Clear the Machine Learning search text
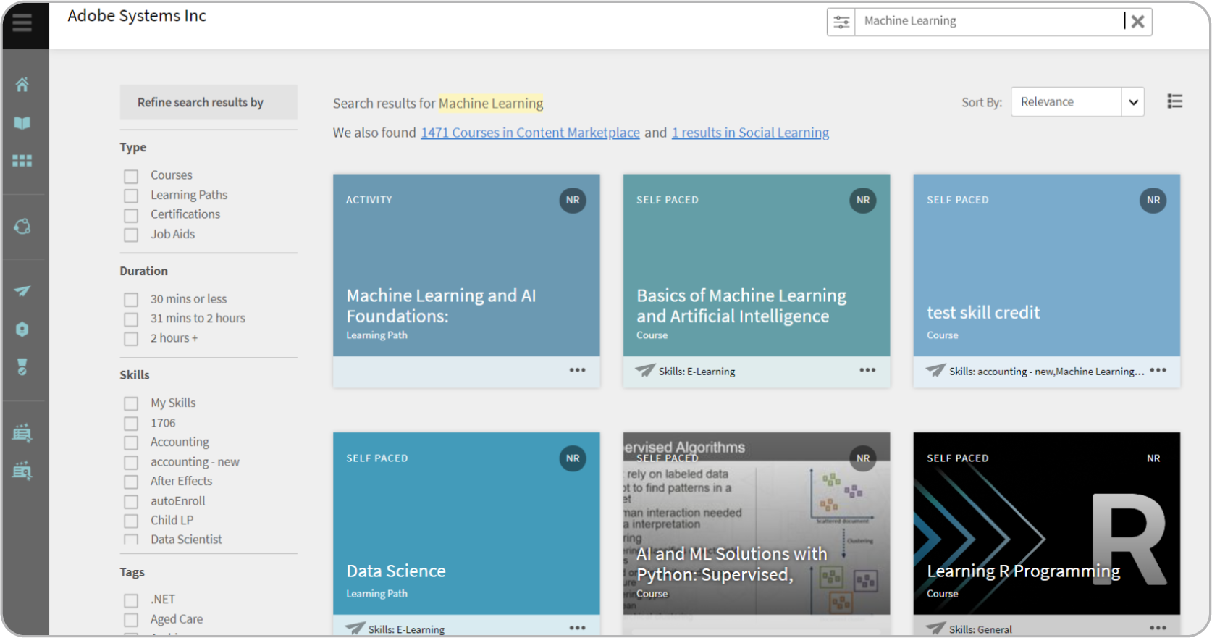This screenshot has height=638, width=1212. pyautogui.click(x=1137, y=22)
